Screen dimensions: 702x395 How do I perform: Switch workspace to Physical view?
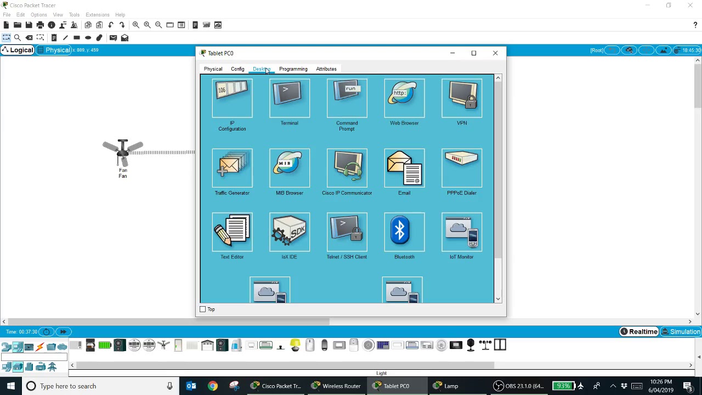54,50
